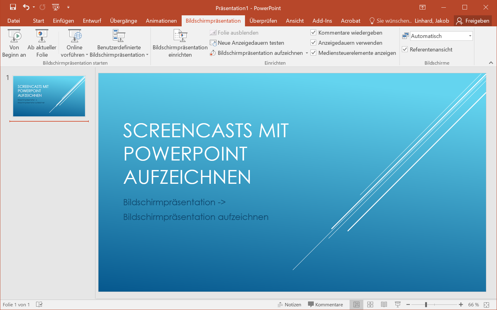Open the Customize Quick Access Toolbar arrow
Viewport: 497px width, 310px height.
(x=68, y=7)
